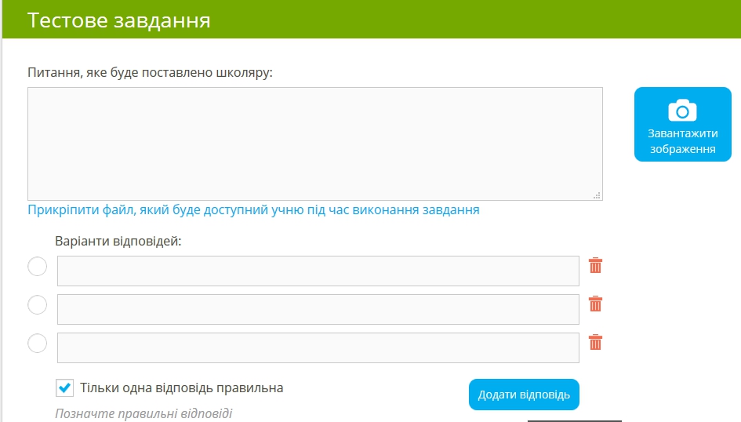
Task: Mark the first answer as correct
Action: pos(38,267)
